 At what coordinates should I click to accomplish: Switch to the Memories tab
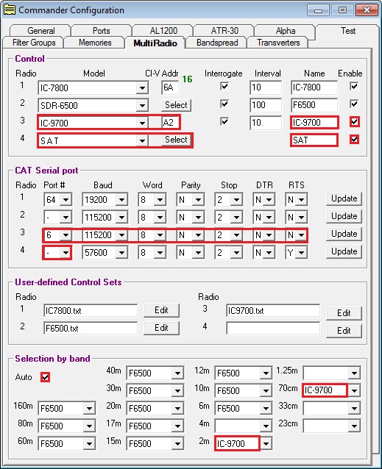[95, 43]
